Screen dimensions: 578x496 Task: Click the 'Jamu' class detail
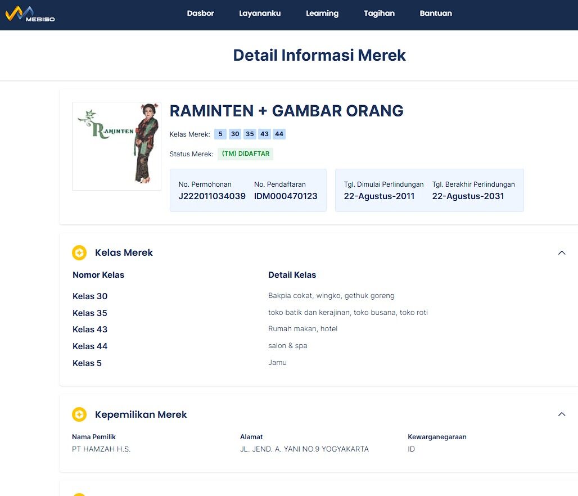(x=277, y=363)
